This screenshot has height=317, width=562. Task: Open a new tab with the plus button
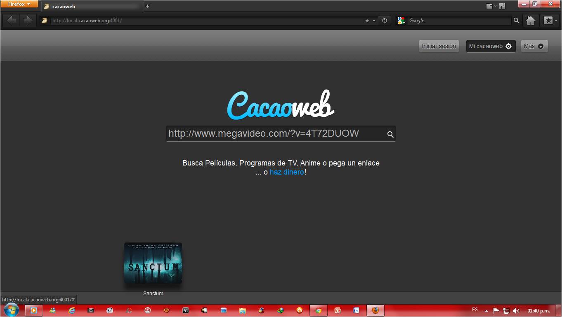(x=147, y=6)
